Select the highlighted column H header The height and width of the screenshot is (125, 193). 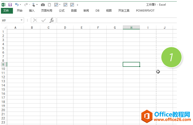click(131, 27)
